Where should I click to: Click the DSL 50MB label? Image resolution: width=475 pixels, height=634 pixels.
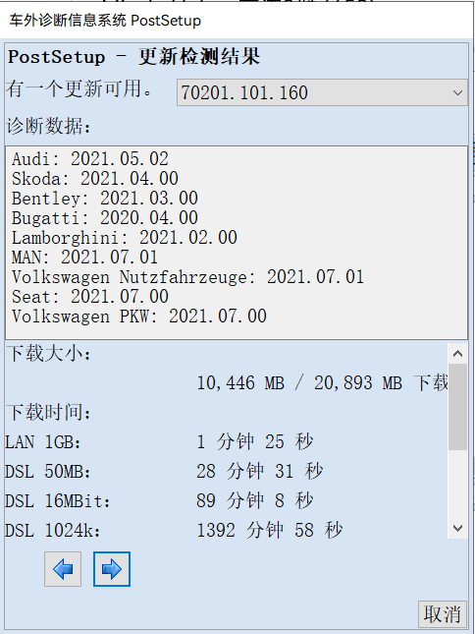click(x=48, y=472)
